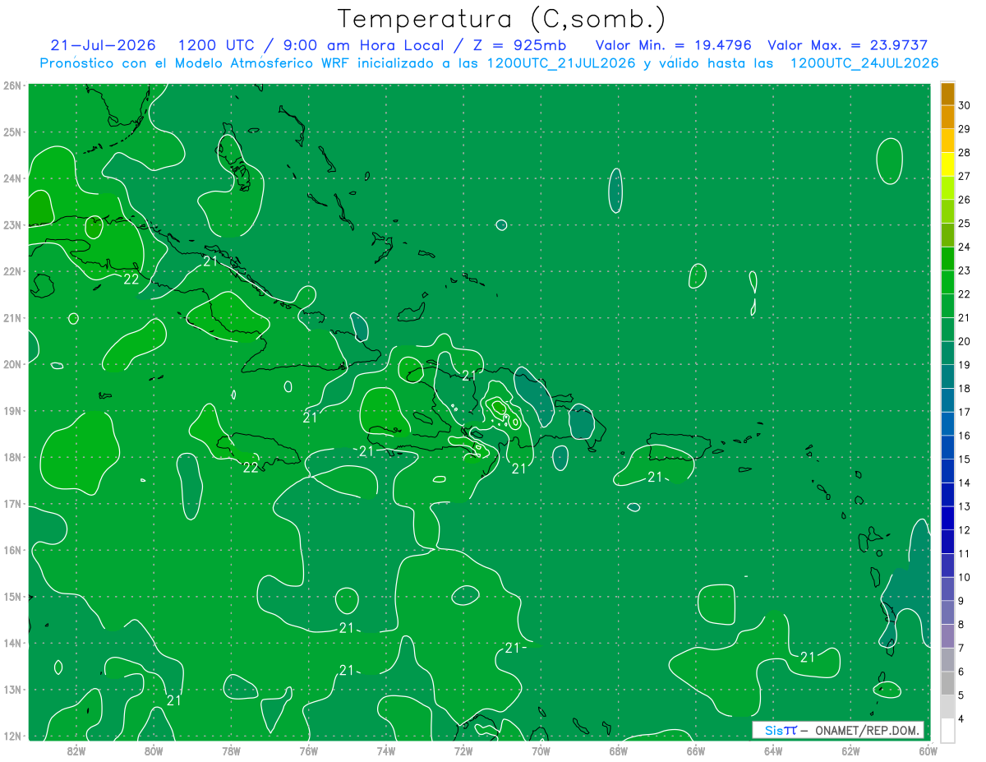Viewport: 986px width, 762px height.
Task: Pick the dark blue swatch between 12 and 13
Action: tap(947, 518)
